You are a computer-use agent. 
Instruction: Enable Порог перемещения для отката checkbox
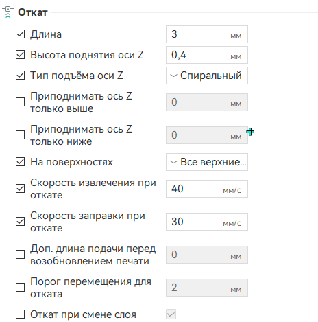point(20,288)
